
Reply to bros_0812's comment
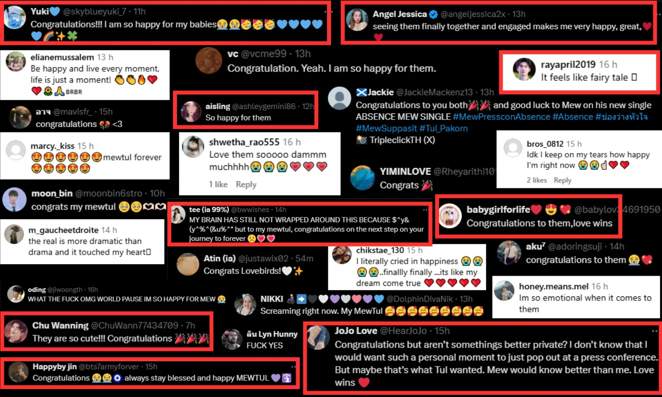coord(563,180)
